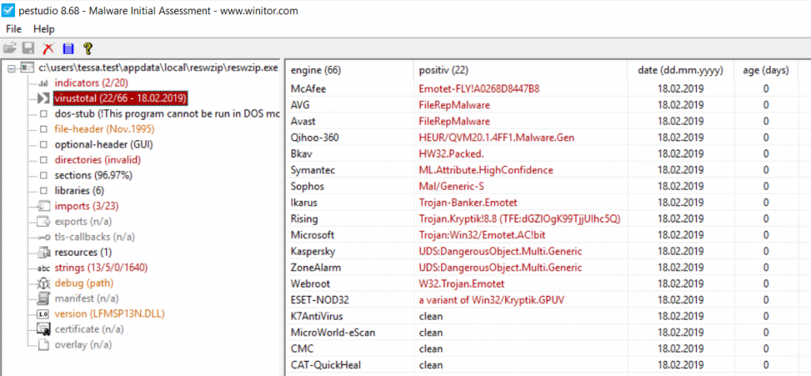Image resolution: width=811 pixels, height=376 pixels.
Task: Click the abc icon beside strings
Action: tap(44, 268)
